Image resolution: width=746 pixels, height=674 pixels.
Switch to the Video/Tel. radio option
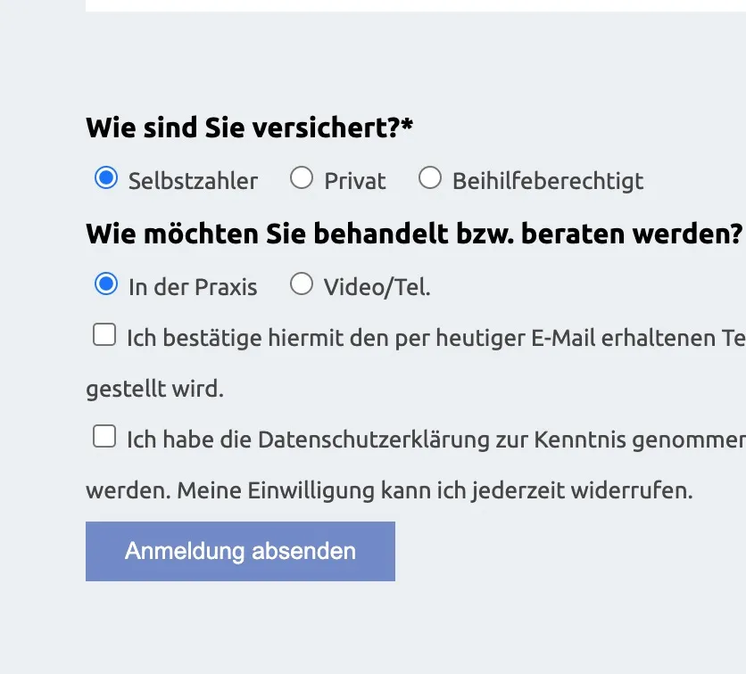click(x=302, y=284)
